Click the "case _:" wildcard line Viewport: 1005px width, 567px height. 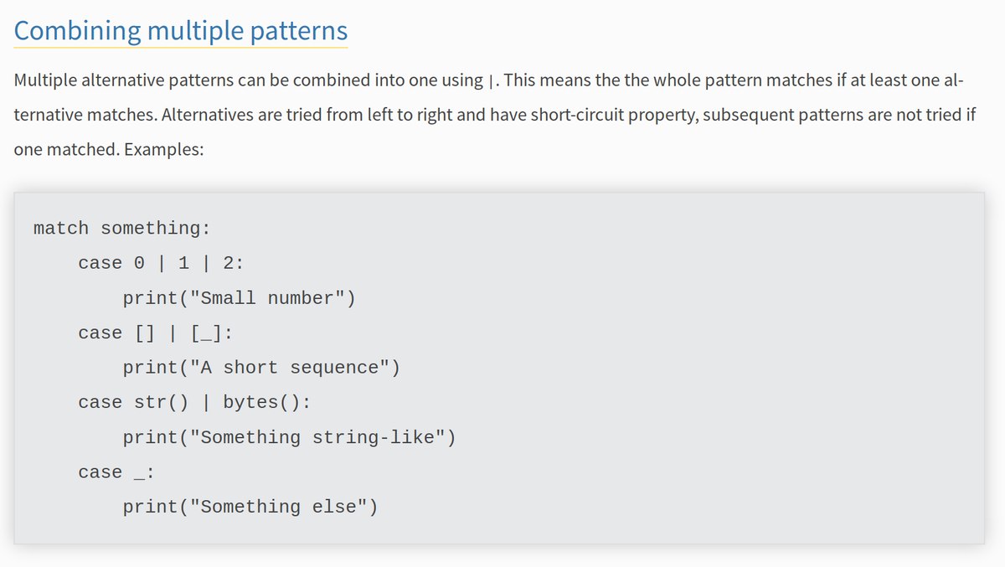pyautogui.click(x=116, y=472)
